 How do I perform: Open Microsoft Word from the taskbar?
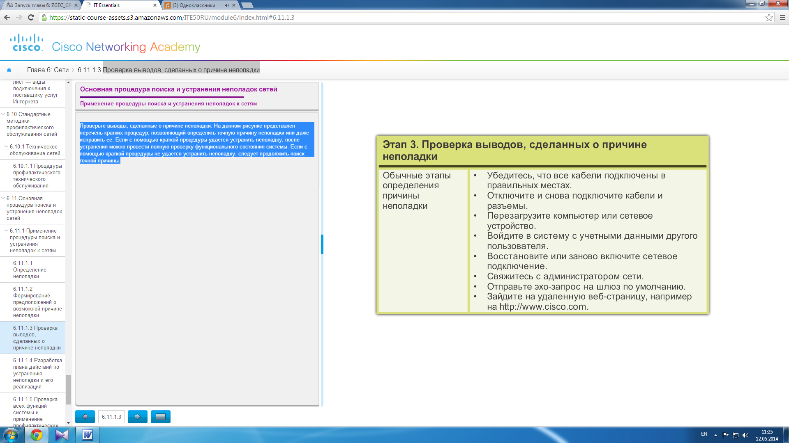click(88, 435)
